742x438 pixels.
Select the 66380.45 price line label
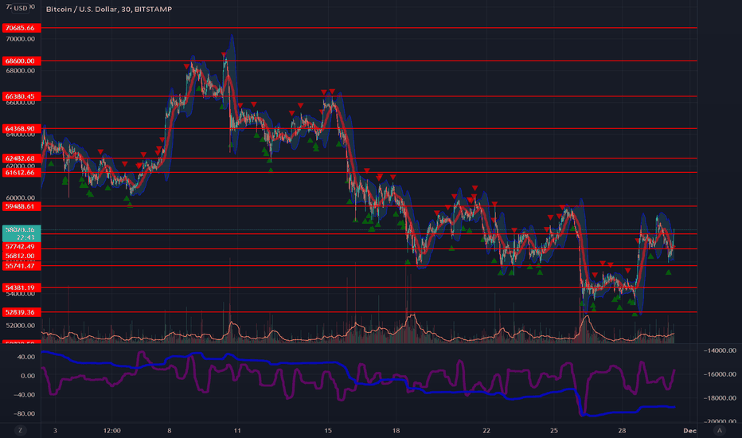click(21, 96)
